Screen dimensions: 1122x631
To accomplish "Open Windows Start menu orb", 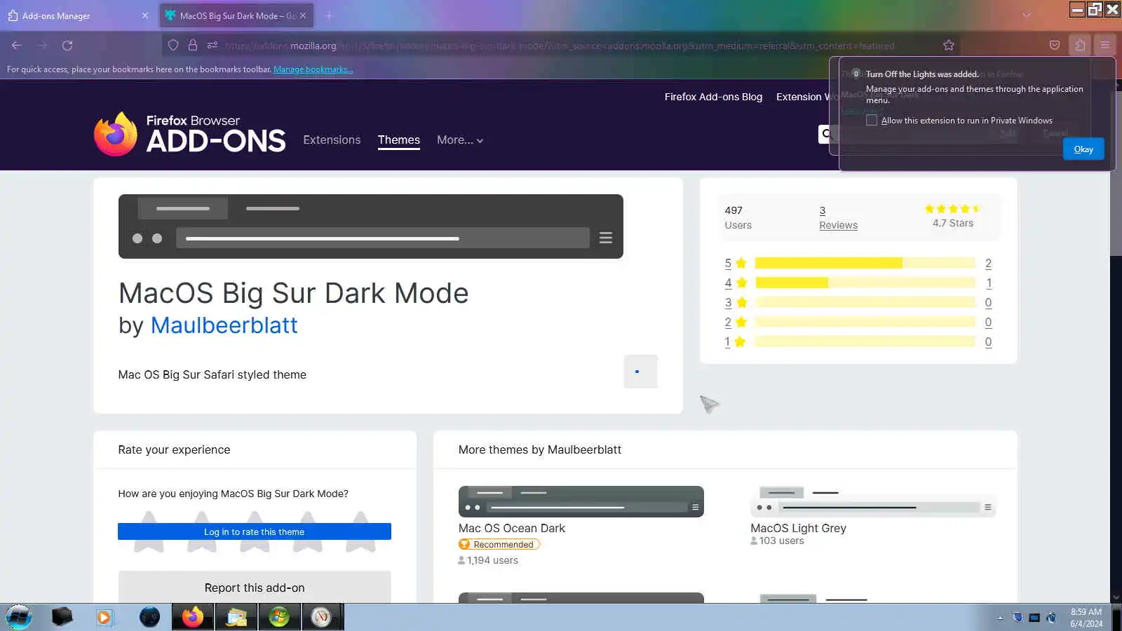I will [x=19, y=617].
